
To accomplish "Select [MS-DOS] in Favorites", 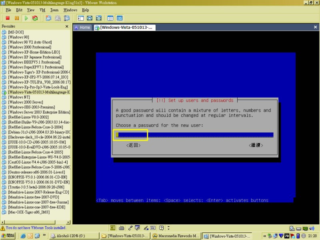I will [16, 32].
